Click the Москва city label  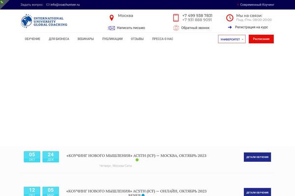[125, 16]
